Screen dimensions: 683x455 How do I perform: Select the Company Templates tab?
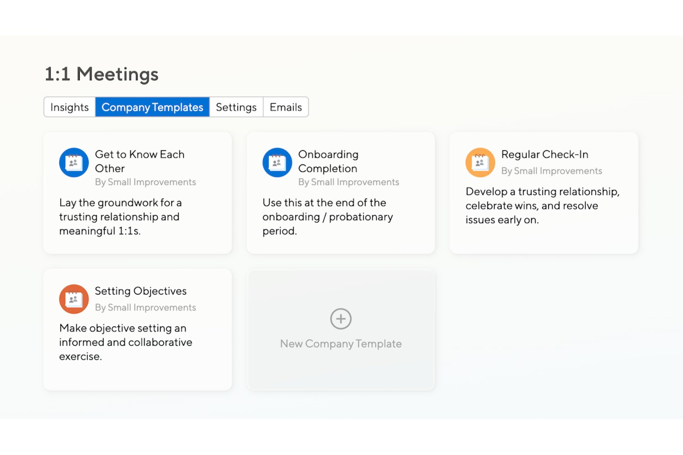tap(152, 107)
